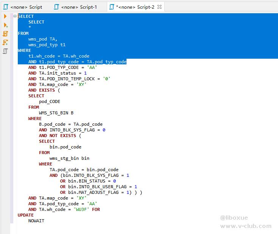Viewport: 278px width, 234px height.
Task: Click Execute script in separate tabs icon
Action: point(5,42)
